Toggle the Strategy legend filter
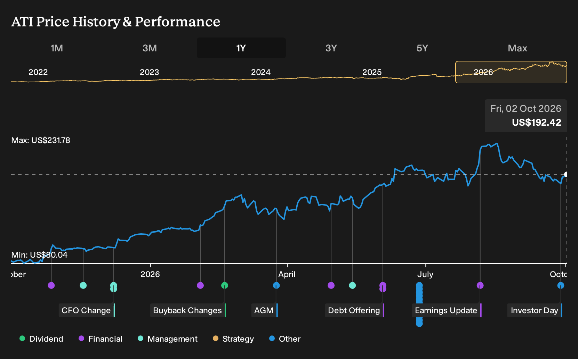 [233, 339]
